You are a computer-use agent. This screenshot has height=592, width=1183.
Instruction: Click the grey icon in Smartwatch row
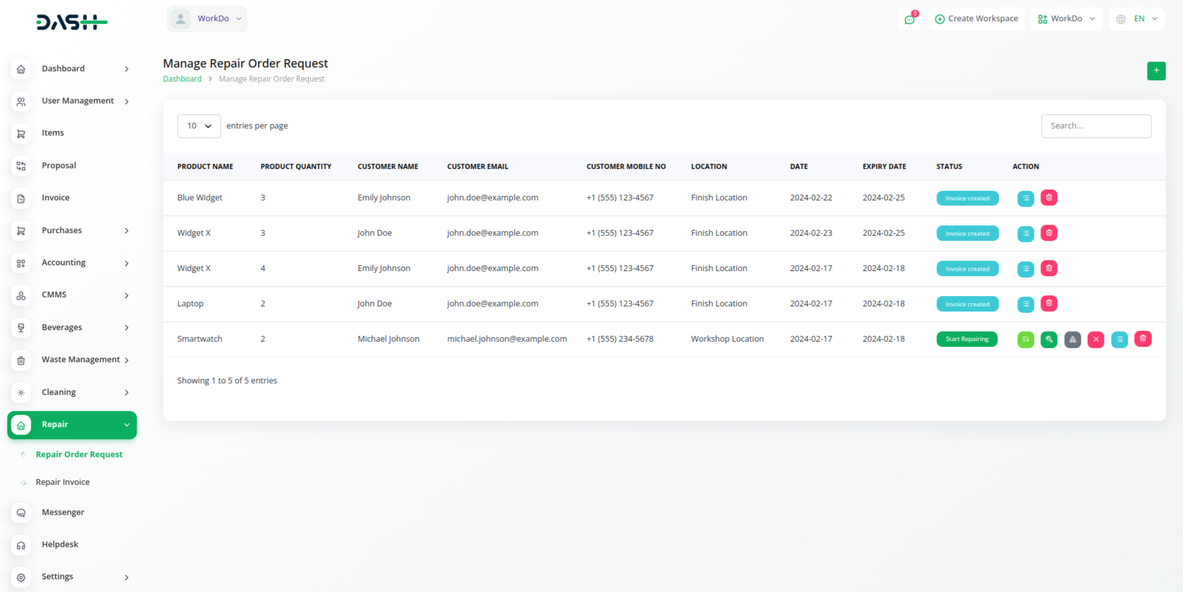click(x=1073, y=340)
